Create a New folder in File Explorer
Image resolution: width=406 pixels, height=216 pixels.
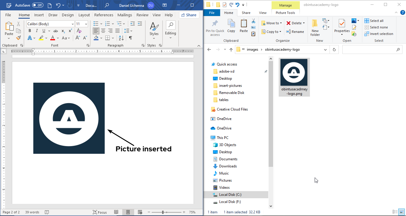(315, 28)
